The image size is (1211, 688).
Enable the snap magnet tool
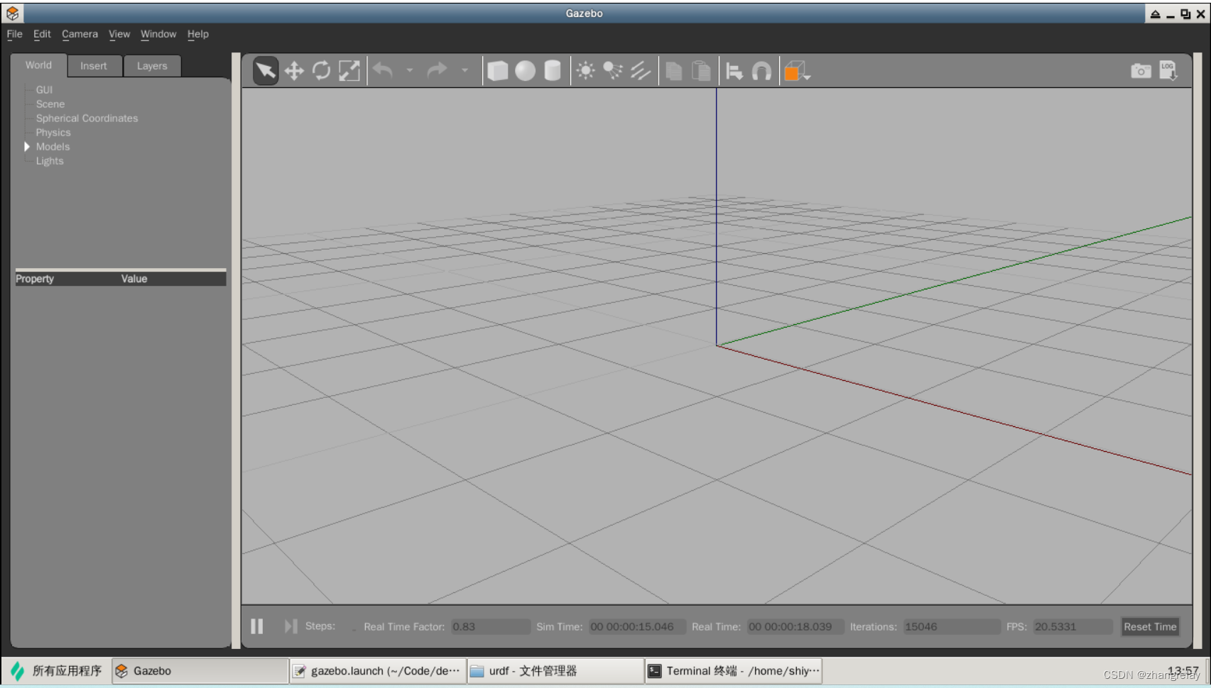pos(761,71)
